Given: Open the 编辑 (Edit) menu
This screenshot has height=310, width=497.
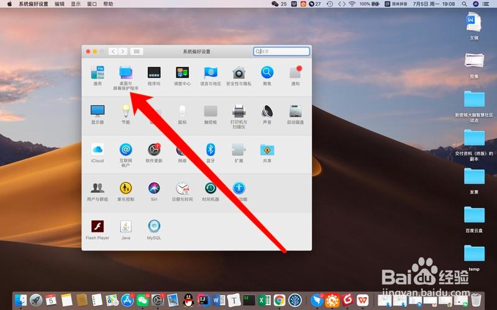Looking at the screenshot, I should [x=60, y=4].
